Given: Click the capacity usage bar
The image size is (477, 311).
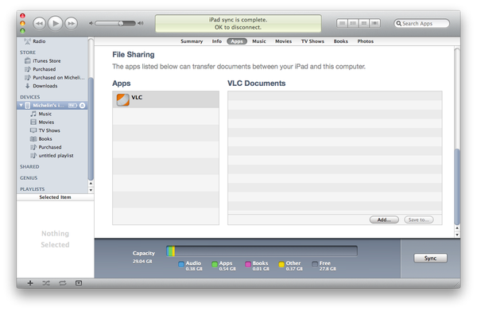Looking at the screenshot, I should coord(262,251).
